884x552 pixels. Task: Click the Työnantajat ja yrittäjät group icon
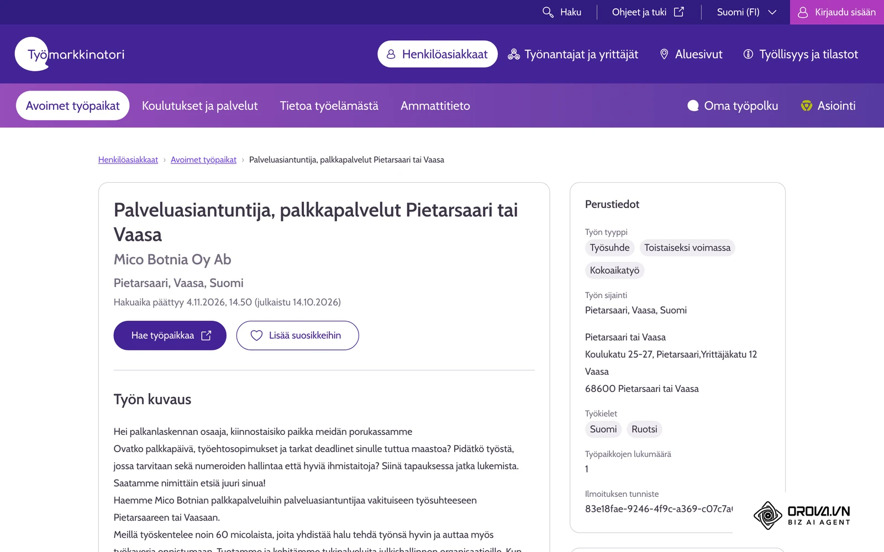click(x=514, y=54)
